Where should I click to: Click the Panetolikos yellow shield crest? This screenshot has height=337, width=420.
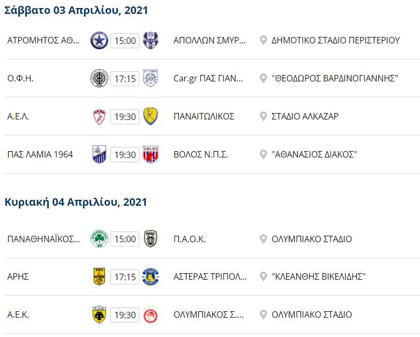pos(150,116)
